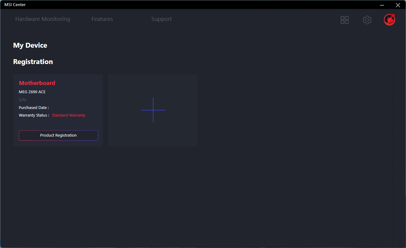Click the MEG Z690 ACE model name
This screenshot has width=406, height=248.
(32, 92)
